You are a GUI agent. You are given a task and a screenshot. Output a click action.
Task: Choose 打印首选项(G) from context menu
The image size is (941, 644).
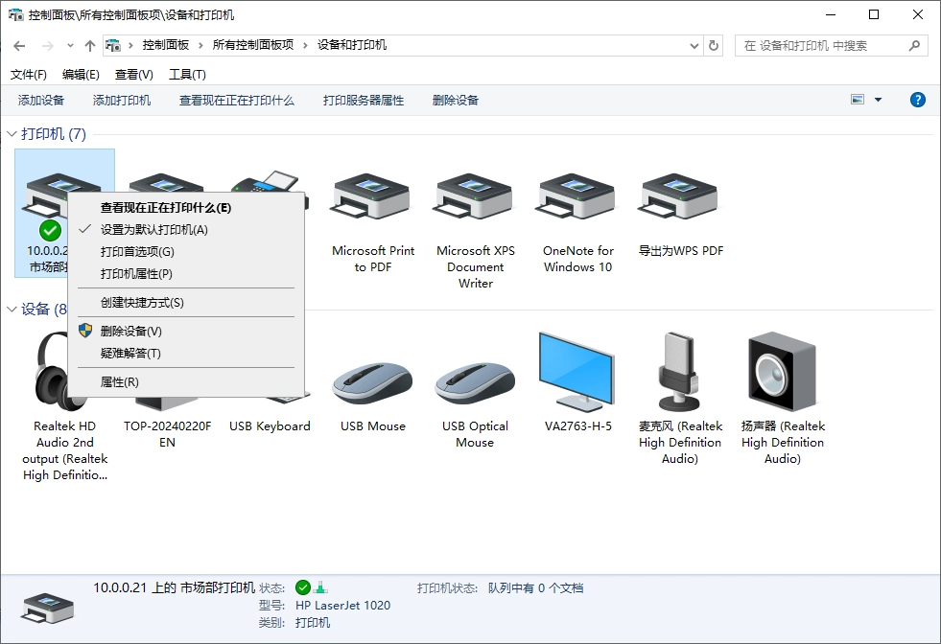(185, 252)
